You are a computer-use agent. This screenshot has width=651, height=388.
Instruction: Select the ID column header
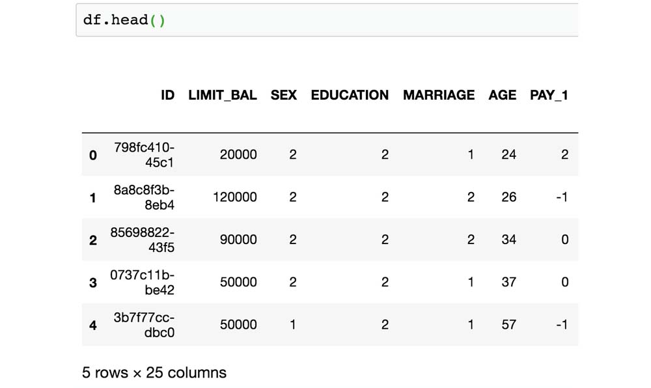coord(168,95)
